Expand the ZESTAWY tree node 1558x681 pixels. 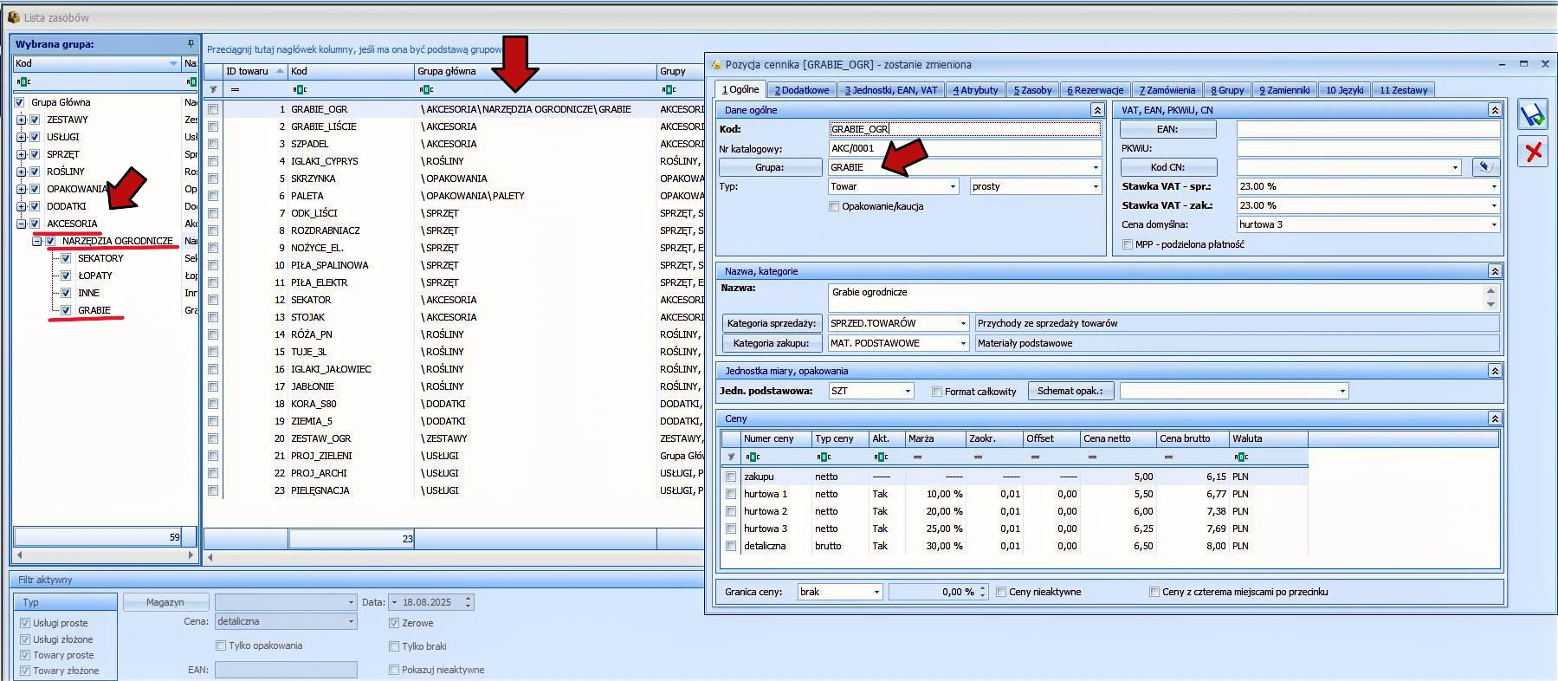tap(21, 120)
